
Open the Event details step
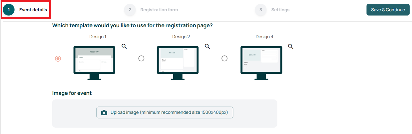[x=33, y=10]
